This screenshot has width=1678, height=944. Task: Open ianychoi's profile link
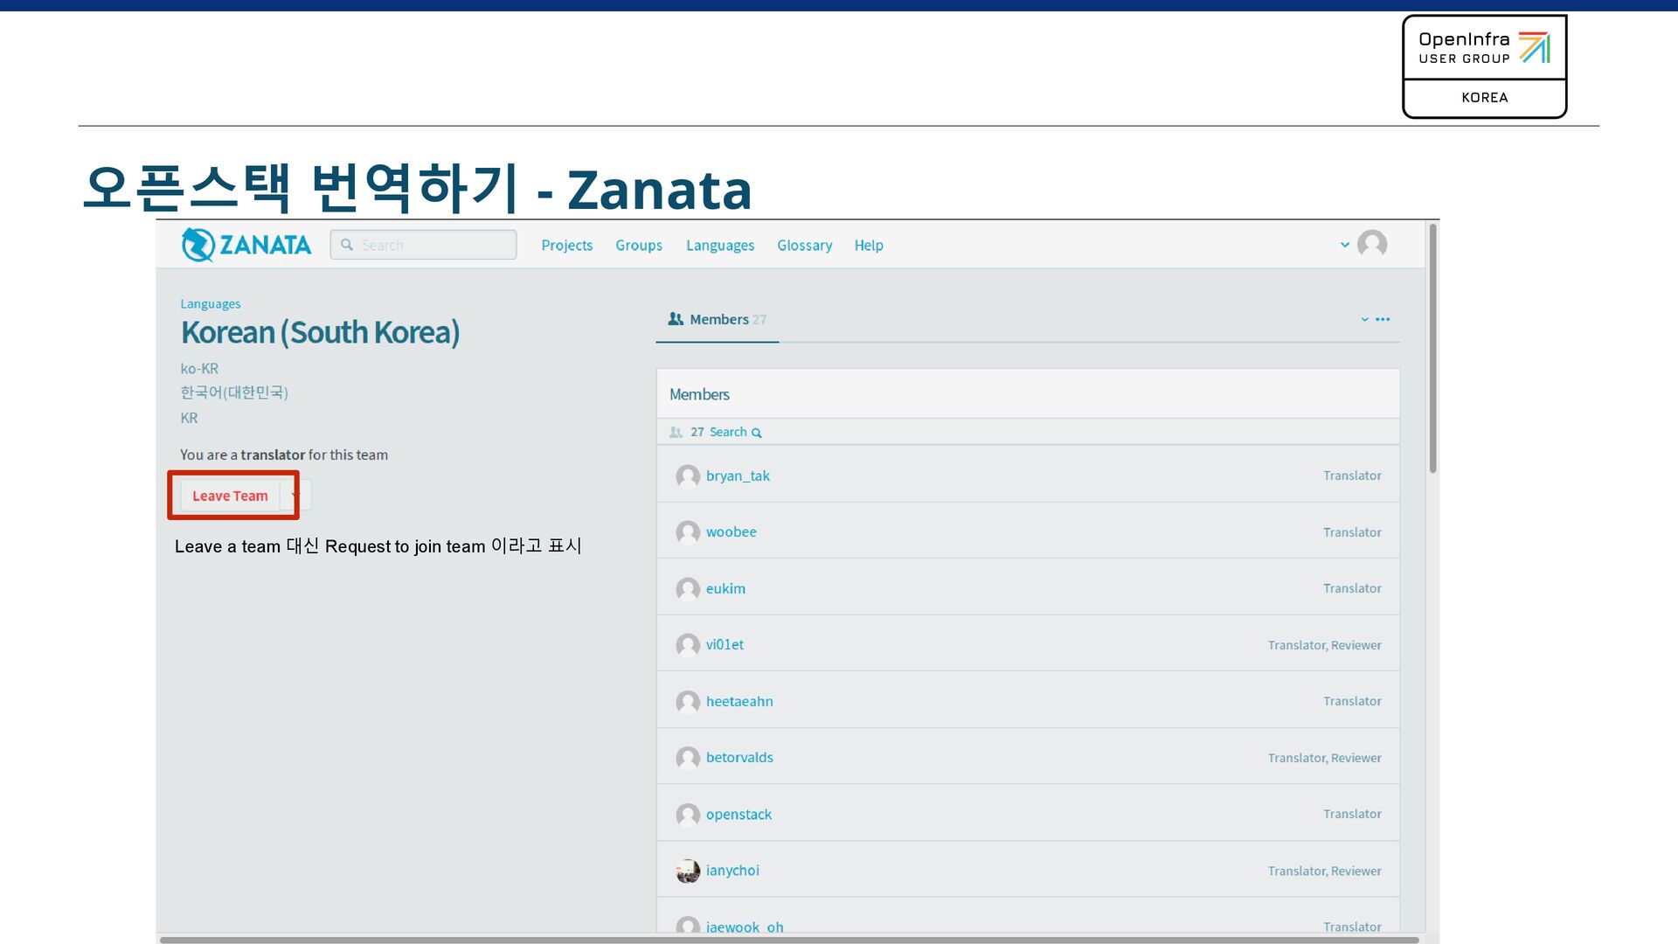click(x=732, y=870)
